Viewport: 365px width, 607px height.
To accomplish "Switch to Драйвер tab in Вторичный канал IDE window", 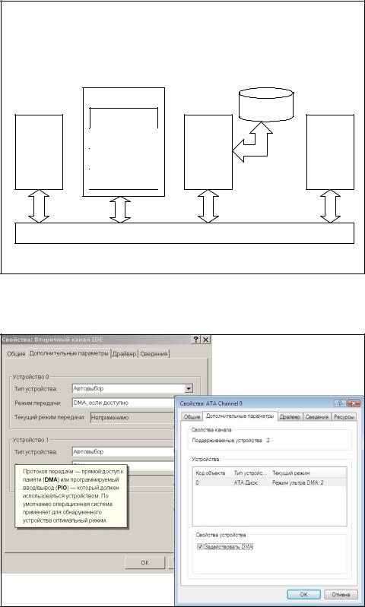I will click(x=125, y=354).
